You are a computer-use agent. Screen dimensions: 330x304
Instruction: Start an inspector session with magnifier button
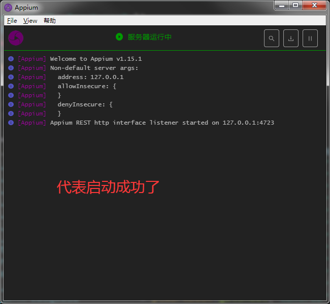(x=272, y=38)
